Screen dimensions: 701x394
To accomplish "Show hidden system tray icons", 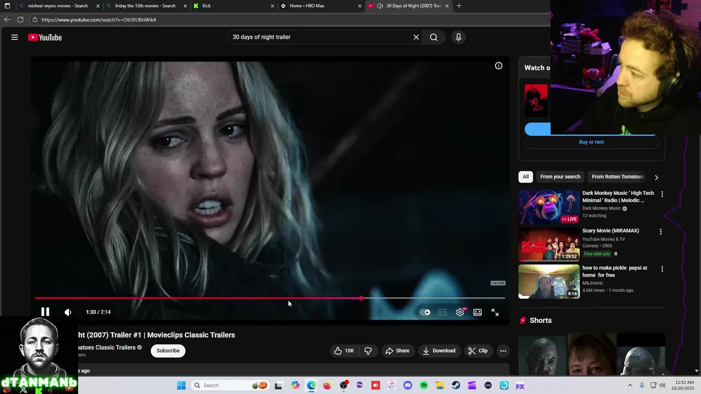I will pyautogui.click(x=630, y=385).
